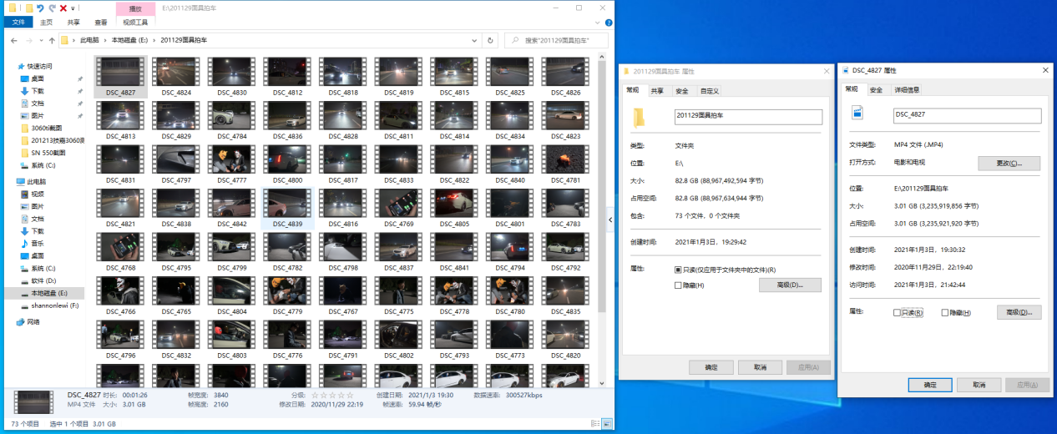The image size is (1057, 434).
Task: Open the Help question mark icon
Action: 607,23
